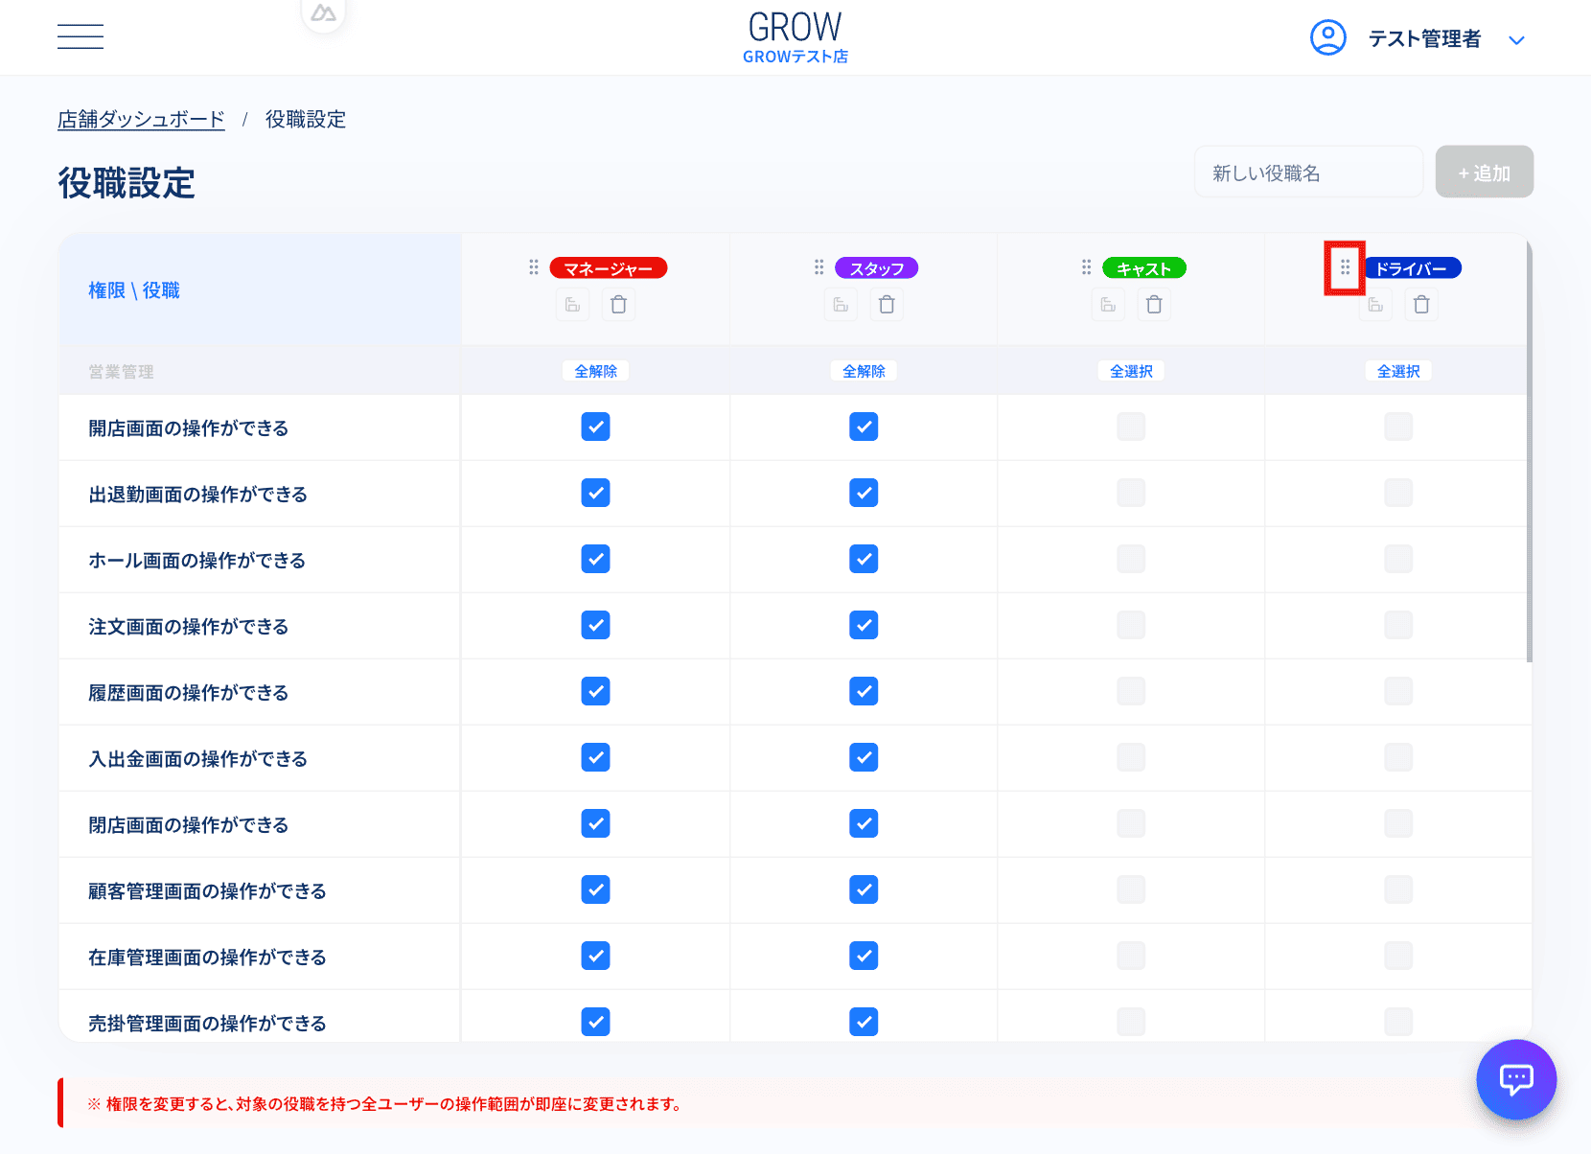The width and height of the screenshot is (1591, 1154).
Task: Open the hamburger navigation menu
Action: [x=81, y=36]
